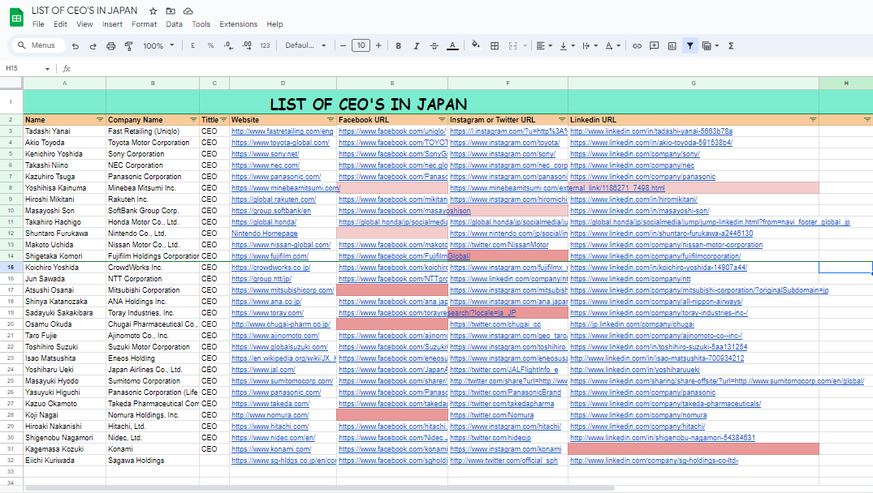Open the zoom 100% dropdown
This screenshot has width=873, height=493.
point(158,45)
